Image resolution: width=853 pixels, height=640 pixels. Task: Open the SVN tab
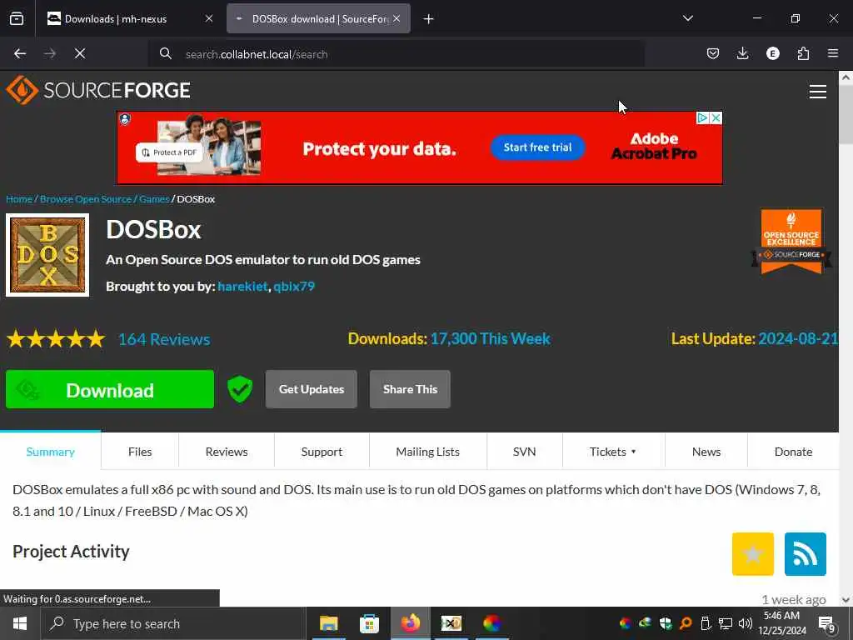[x=525, y=452]
